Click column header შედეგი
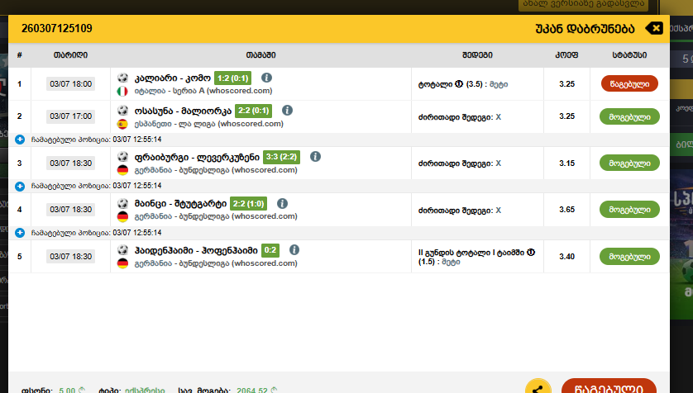 pyautogui.click(x=477, y=55)
